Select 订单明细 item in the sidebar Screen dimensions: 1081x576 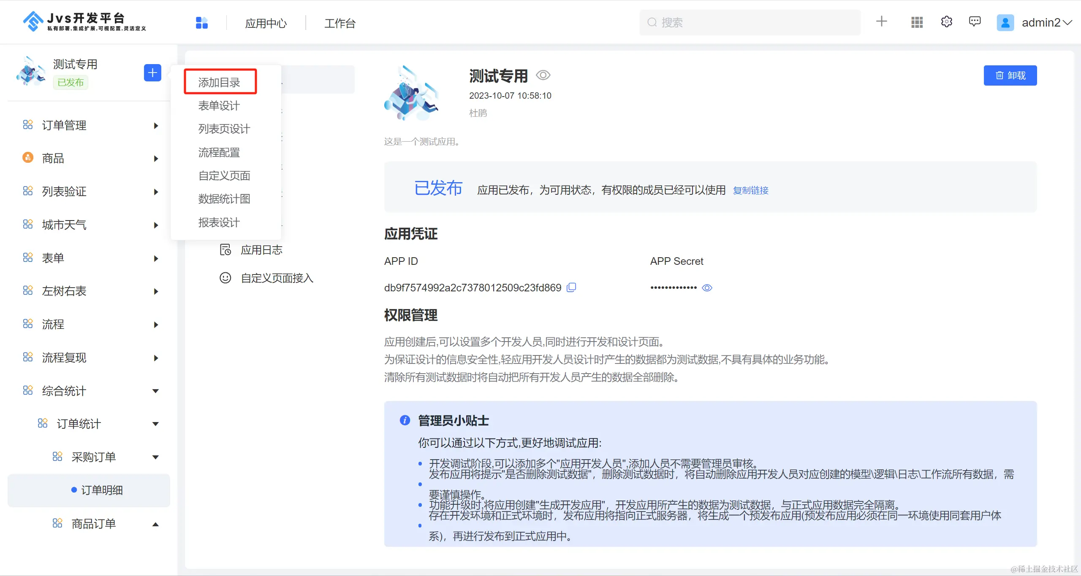(101, 490)
